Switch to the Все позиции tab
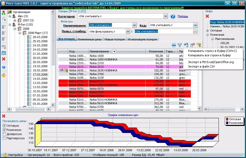This screenshot has width=246, height=158. click(x=66, y=39)
